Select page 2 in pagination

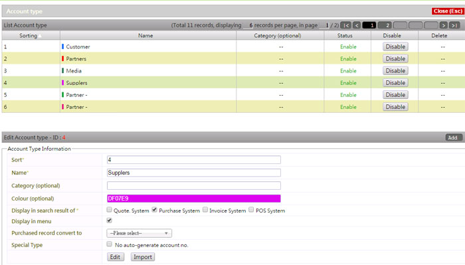[385, 25]
